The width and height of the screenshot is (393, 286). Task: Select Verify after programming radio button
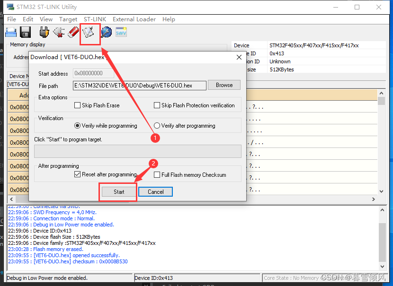click(157, 126)
